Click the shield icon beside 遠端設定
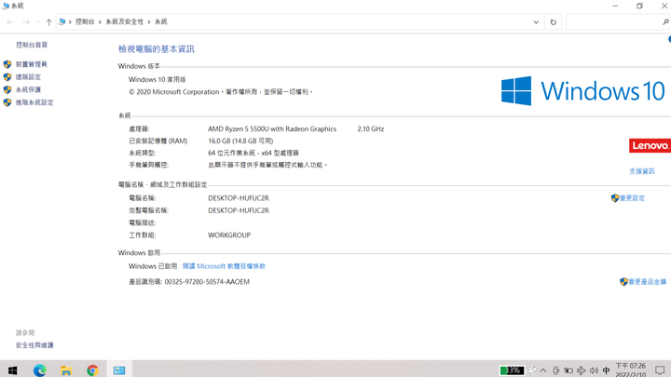The height and width of the screenshot is (377, 671). [x=7, y=77]
